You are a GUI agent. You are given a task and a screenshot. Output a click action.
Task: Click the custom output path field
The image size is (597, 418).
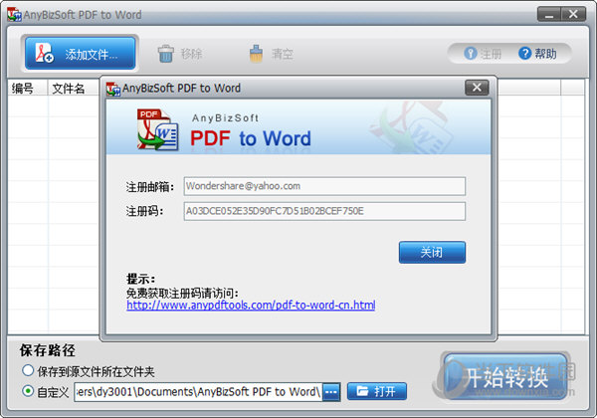click(198, 392)
